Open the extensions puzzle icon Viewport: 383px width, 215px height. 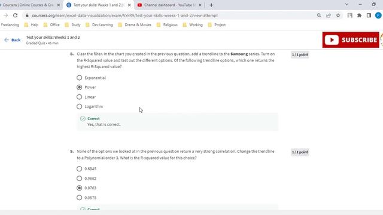coord(359,16)
